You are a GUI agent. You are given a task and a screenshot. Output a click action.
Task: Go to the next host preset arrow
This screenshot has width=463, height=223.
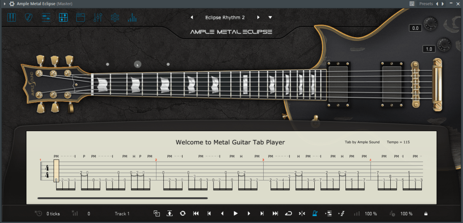[442, 4]
